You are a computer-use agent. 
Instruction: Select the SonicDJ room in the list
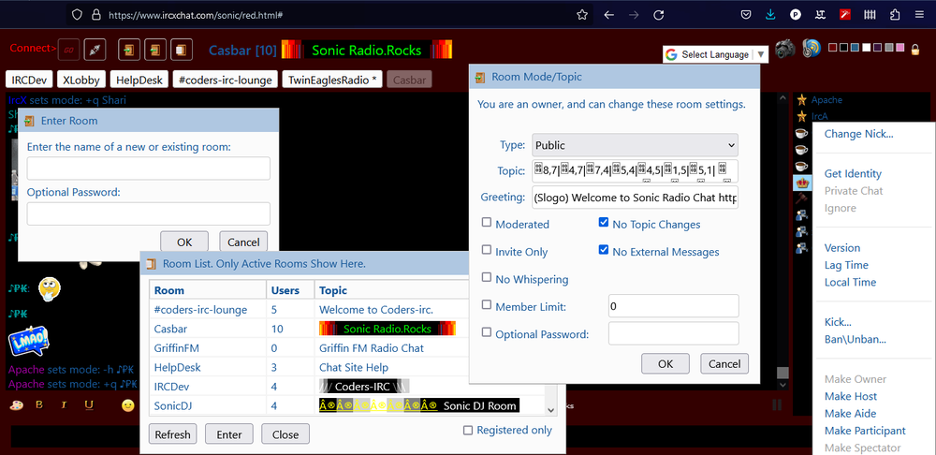point(347,405)
